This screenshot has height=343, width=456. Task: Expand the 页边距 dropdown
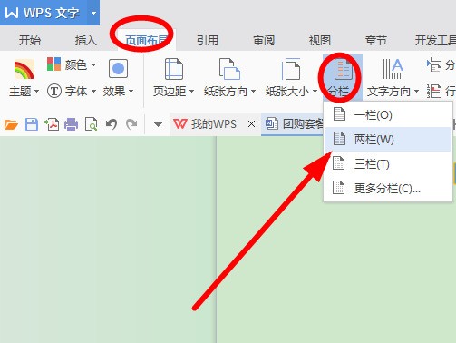pos(191,91)
